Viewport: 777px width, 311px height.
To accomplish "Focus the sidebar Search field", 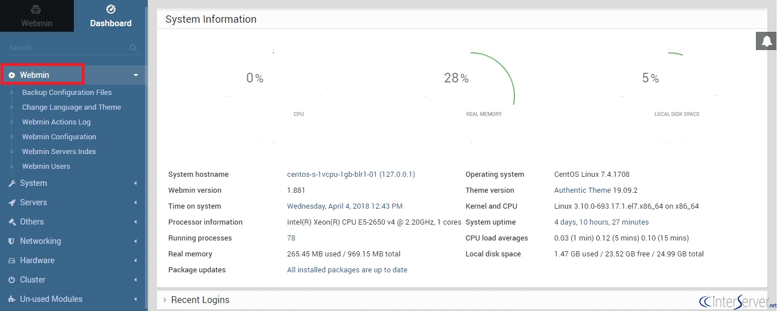I will [65, 48].
